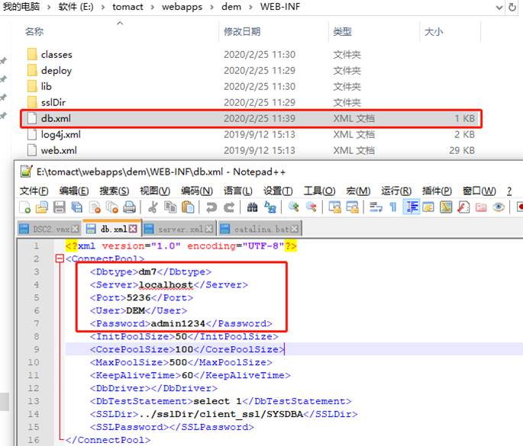The height and width of the screenshot is (446, 523).
Task: Open the Function List panel
Action: coord(463,207)
